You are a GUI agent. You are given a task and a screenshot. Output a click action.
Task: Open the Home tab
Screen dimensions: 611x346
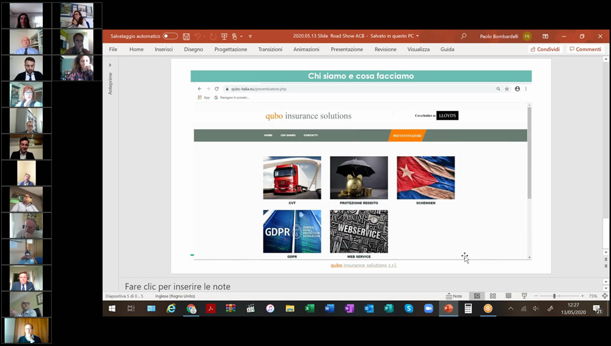coord(136,49)
